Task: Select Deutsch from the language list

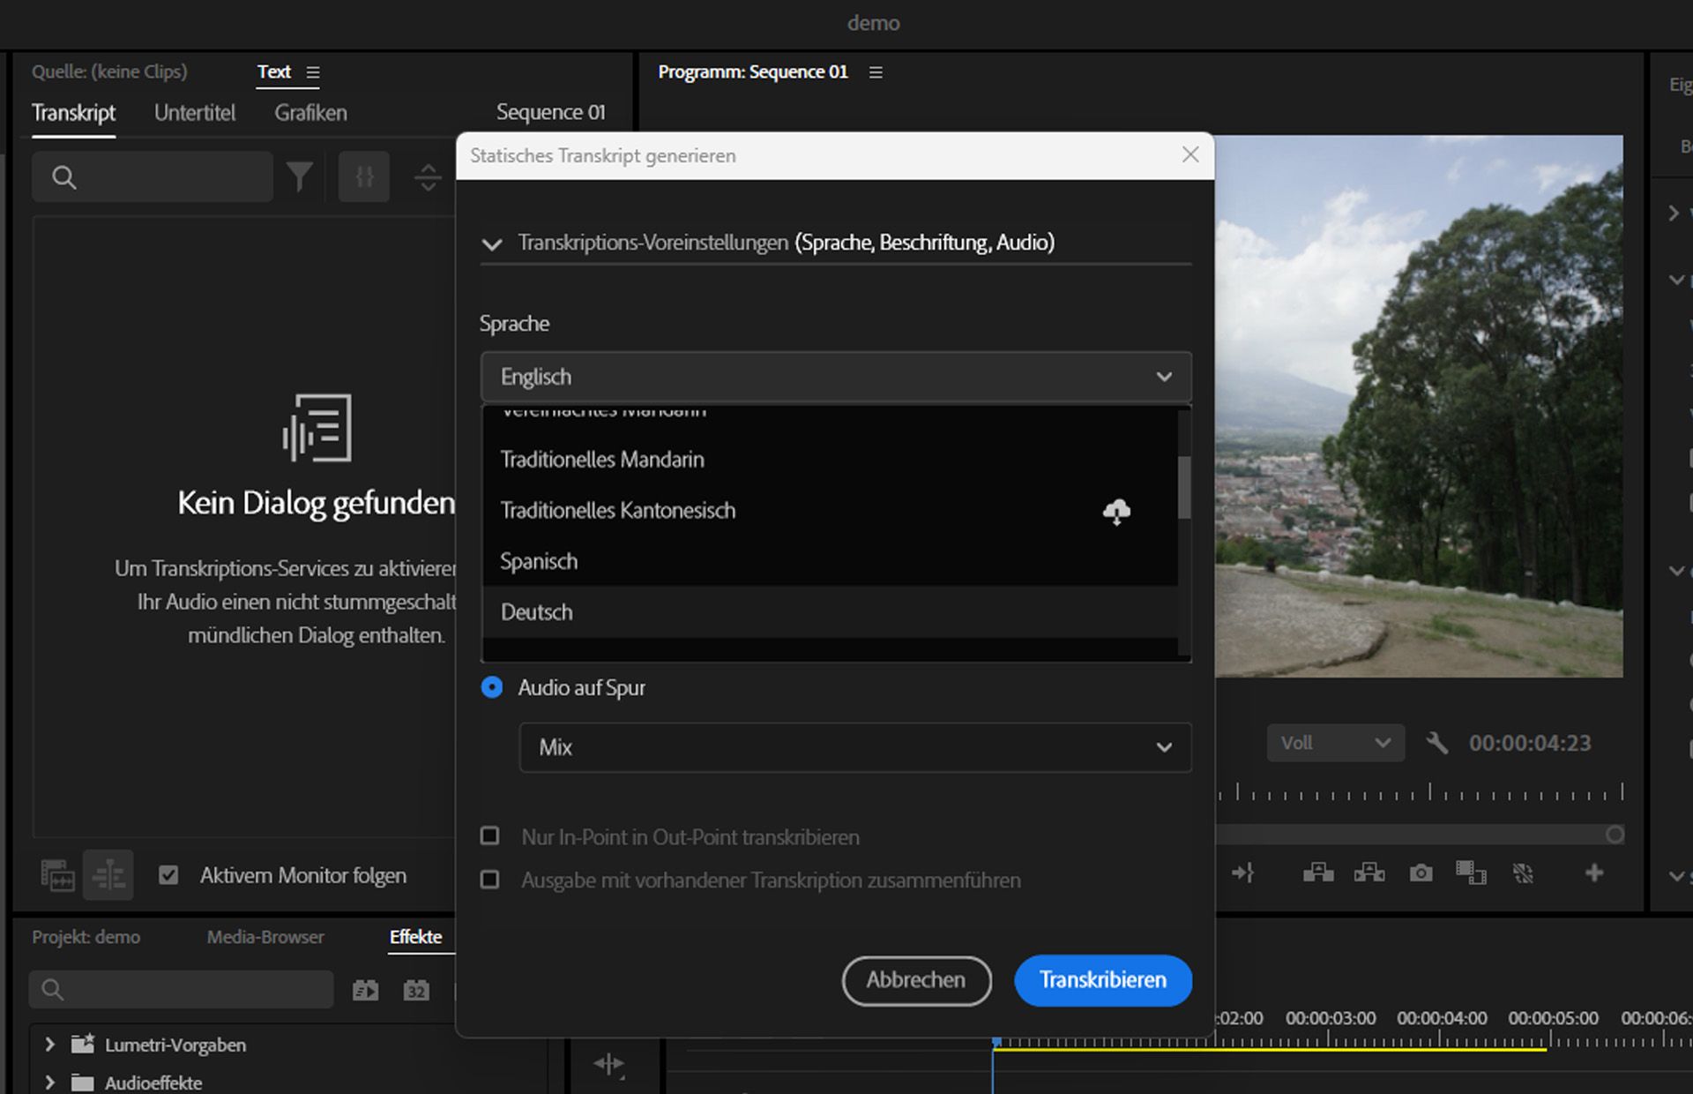Action: pyautogui.click(x=536, y=611)
